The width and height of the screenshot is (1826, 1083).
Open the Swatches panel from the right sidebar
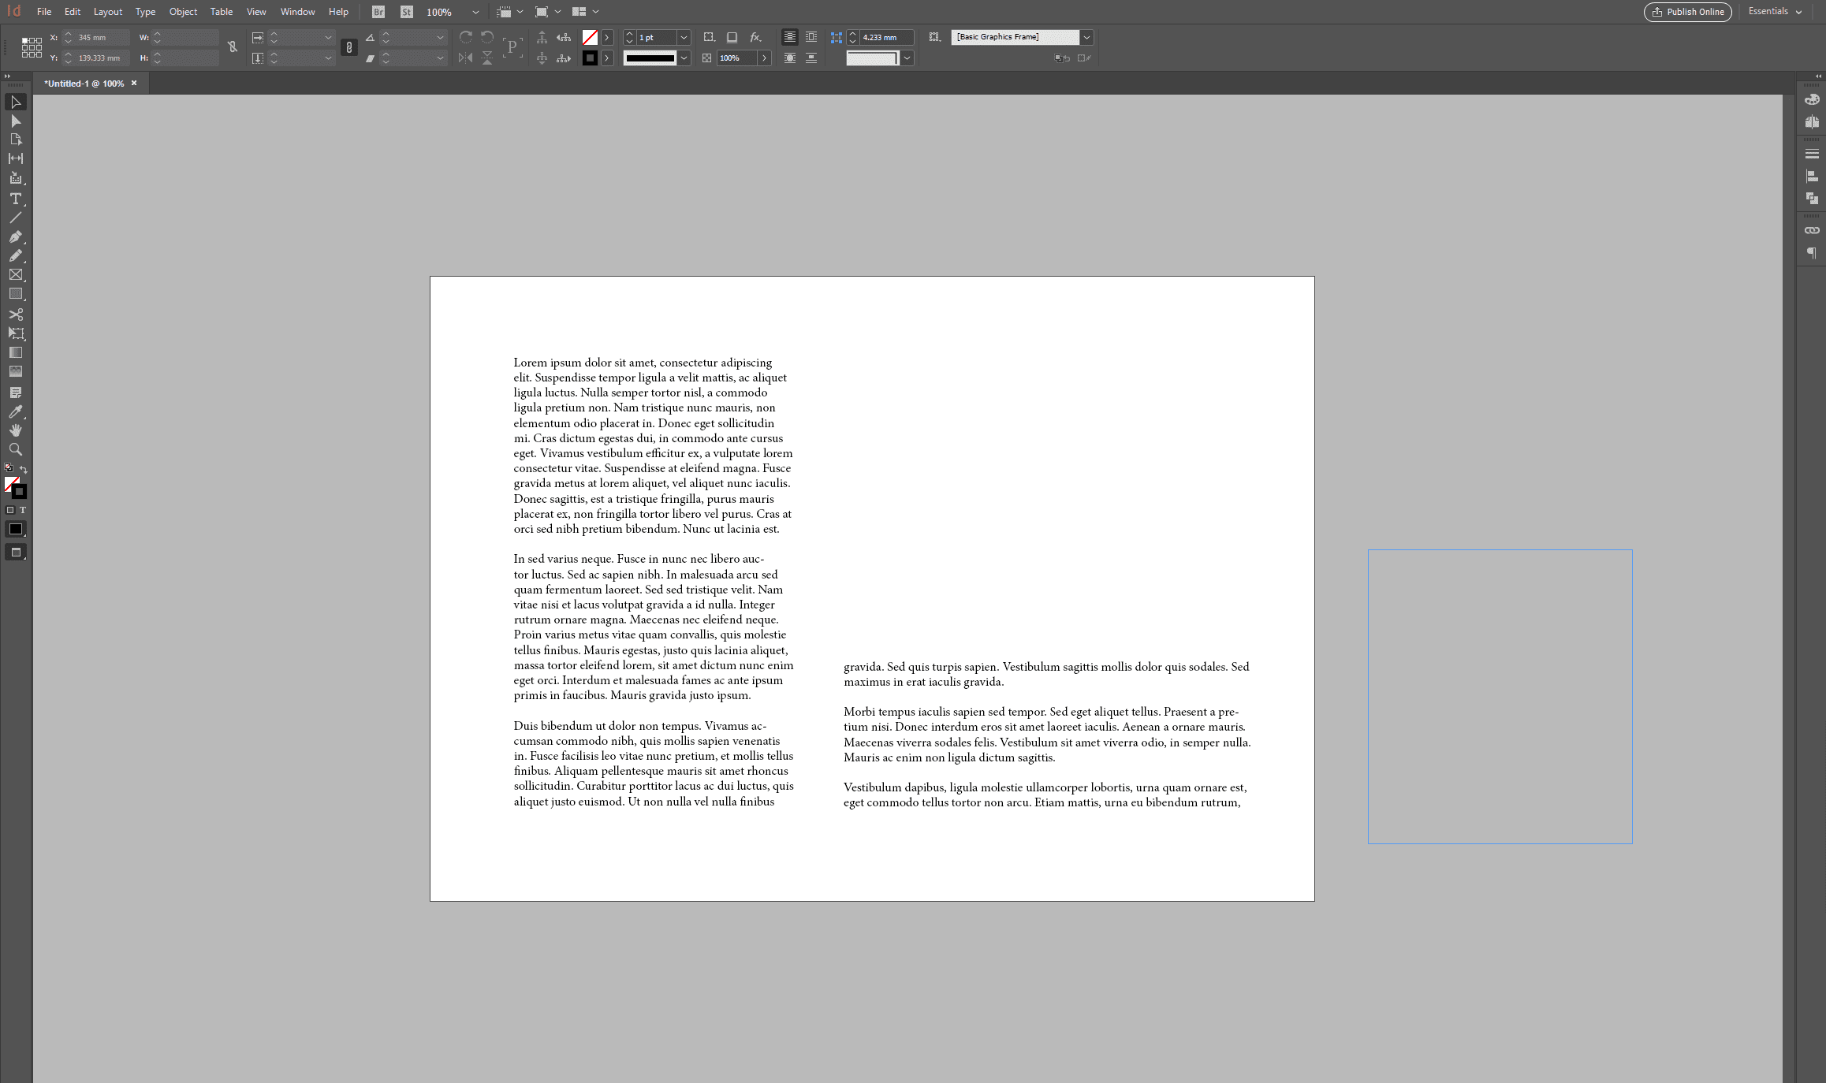pyautogui.click(x=1812, y=99)
